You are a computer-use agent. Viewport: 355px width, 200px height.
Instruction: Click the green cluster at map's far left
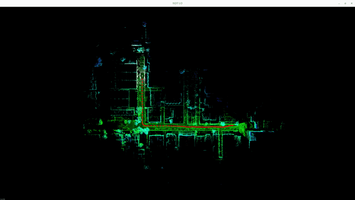click(x=101, y=121)
